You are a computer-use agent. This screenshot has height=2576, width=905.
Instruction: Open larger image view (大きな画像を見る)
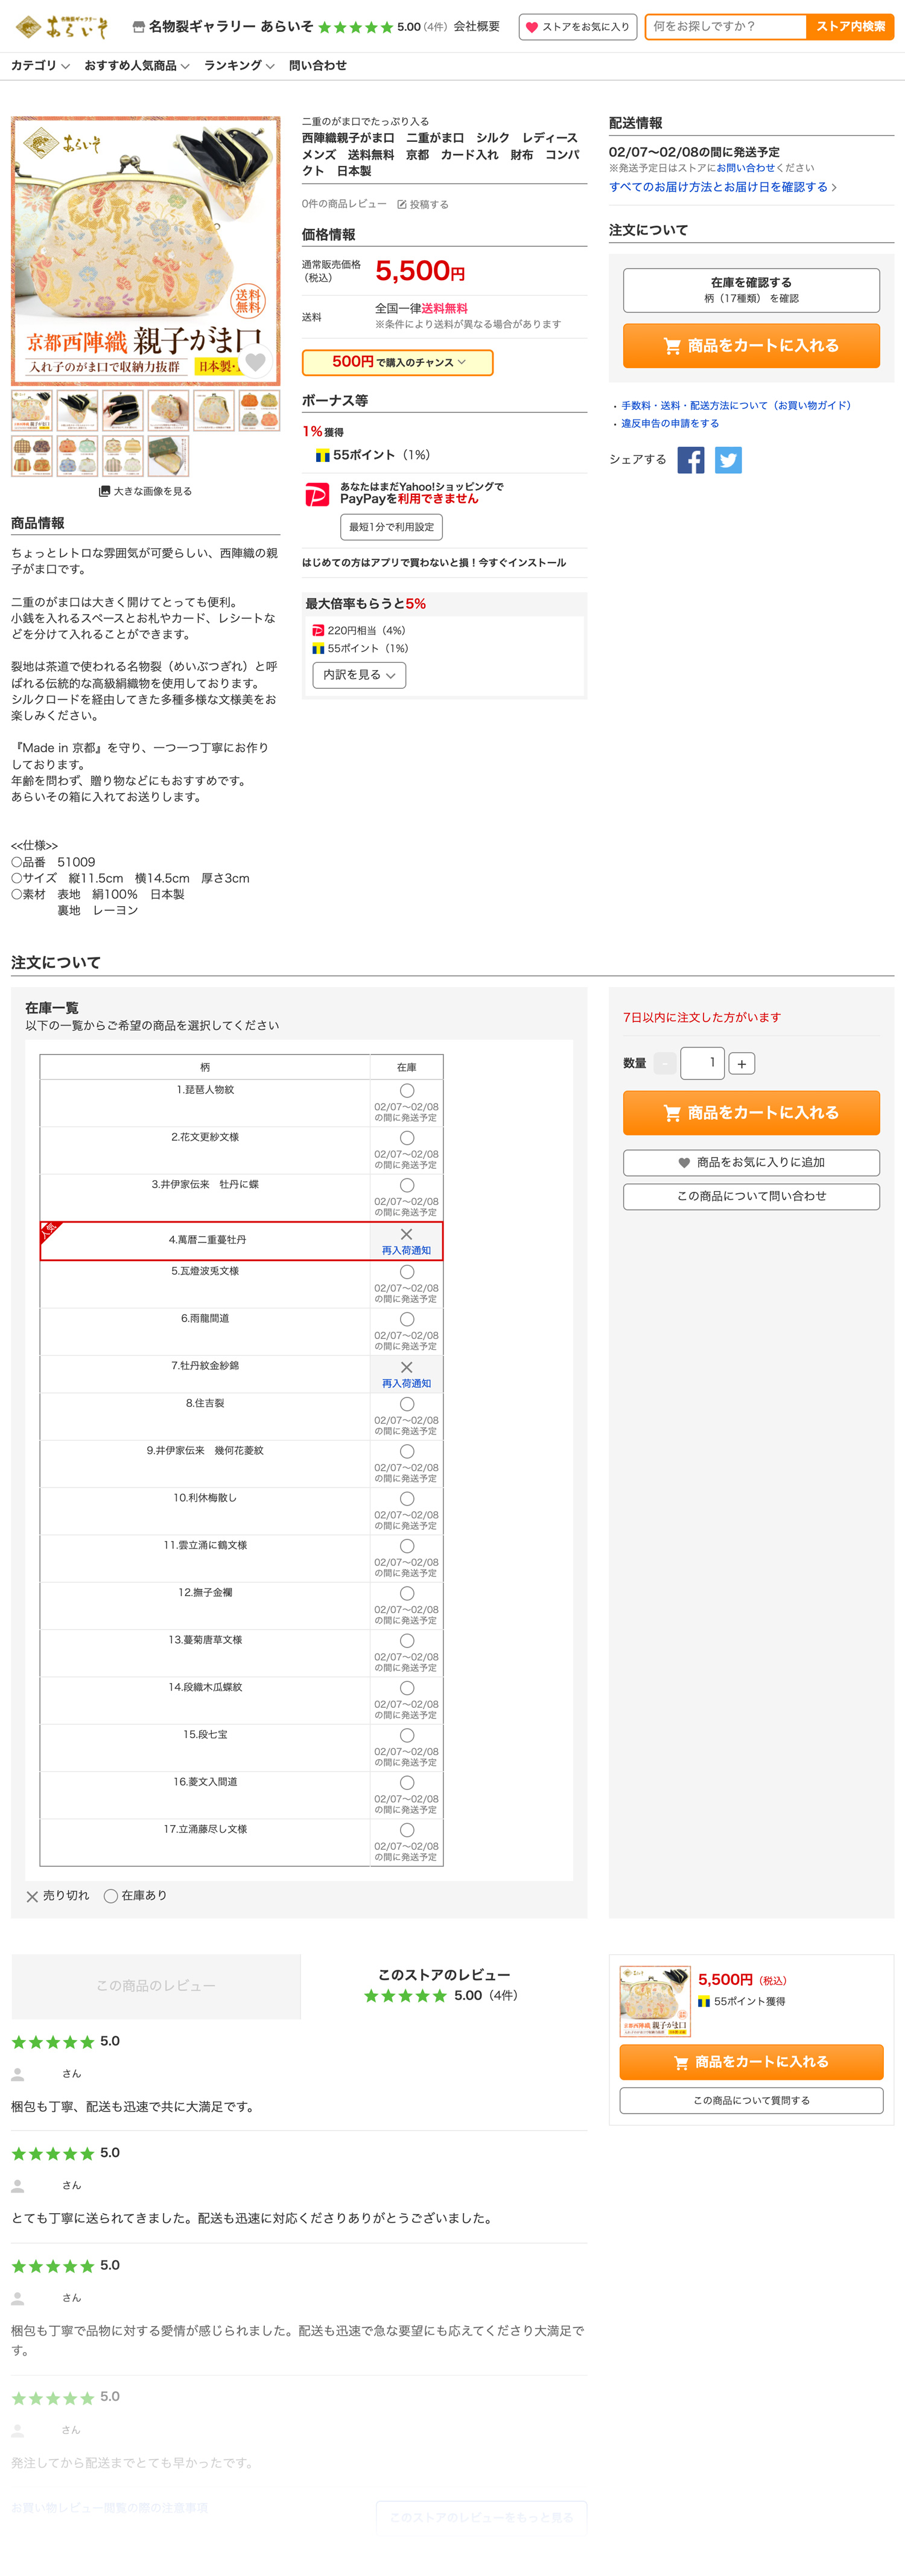145,491
